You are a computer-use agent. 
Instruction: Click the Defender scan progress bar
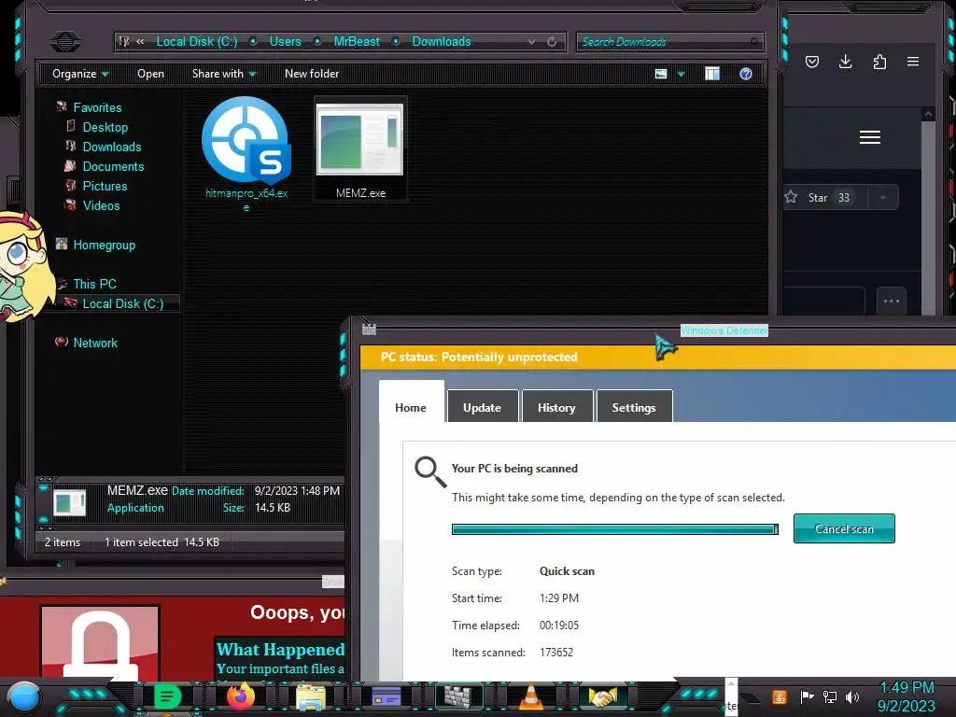pos(614,528)
